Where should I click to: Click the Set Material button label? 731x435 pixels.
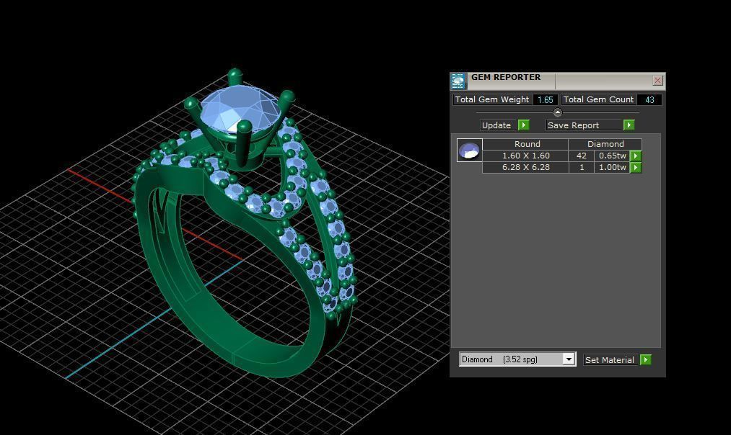click(x=610, y=359)
